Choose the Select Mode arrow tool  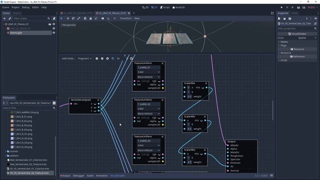pyautogui.click(x=61, y=18)
